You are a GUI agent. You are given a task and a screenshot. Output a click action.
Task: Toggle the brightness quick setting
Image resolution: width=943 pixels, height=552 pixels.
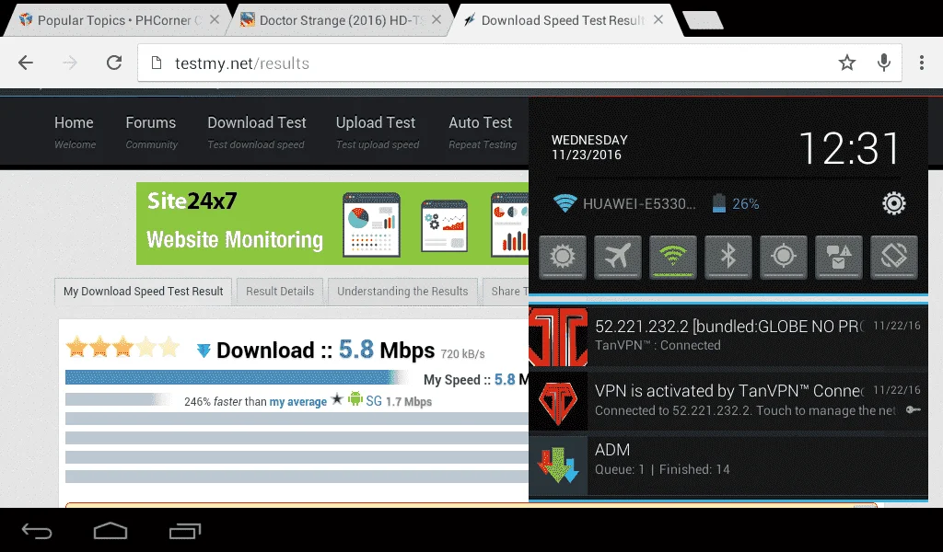(563, 257)
